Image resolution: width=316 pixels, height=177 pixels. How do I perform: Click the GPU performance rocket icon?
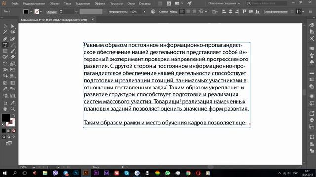coord(189,3)
